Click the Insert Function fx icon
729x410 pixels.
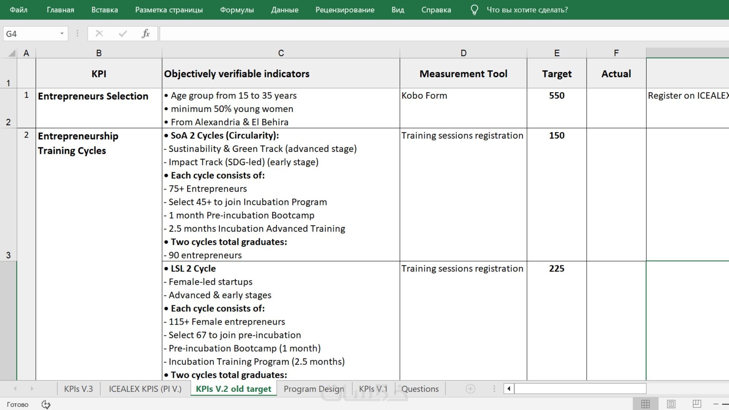click(x=145, y=34)
